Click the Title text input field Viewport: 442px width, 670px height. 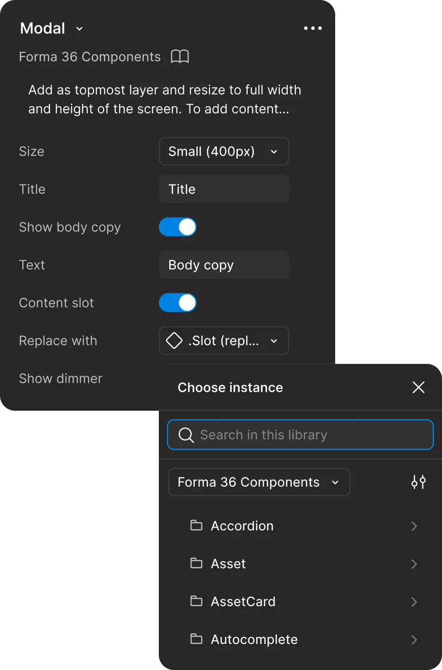pos(224,189)
